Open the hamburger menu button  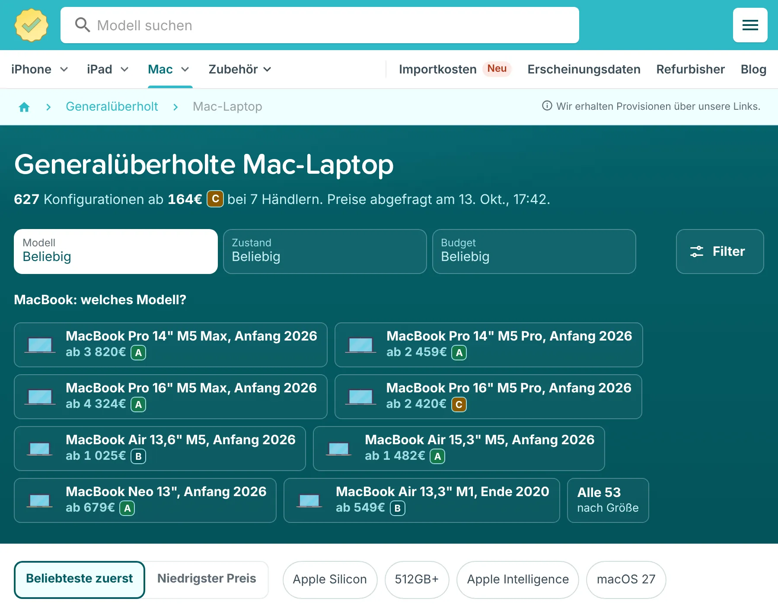pos(750,25)
